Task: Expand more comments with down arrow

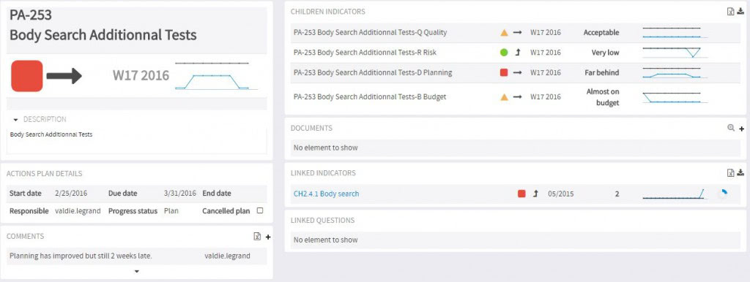Action: (x=137, y=272)
